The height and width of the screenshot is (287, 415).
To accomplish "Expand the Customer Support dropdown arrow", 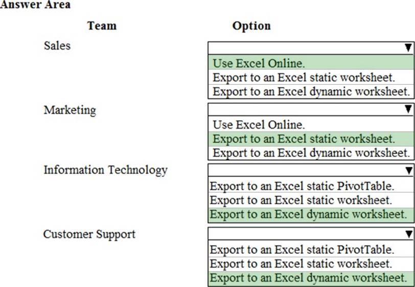I will pyautogui.click(x=407, y=234).
